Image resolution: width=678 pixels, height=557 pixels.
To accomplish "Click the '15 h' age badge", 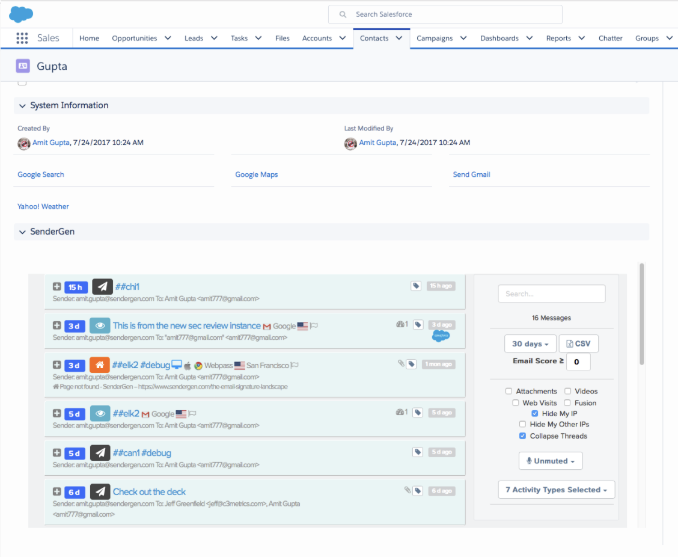I will click(x=76, y=287).
